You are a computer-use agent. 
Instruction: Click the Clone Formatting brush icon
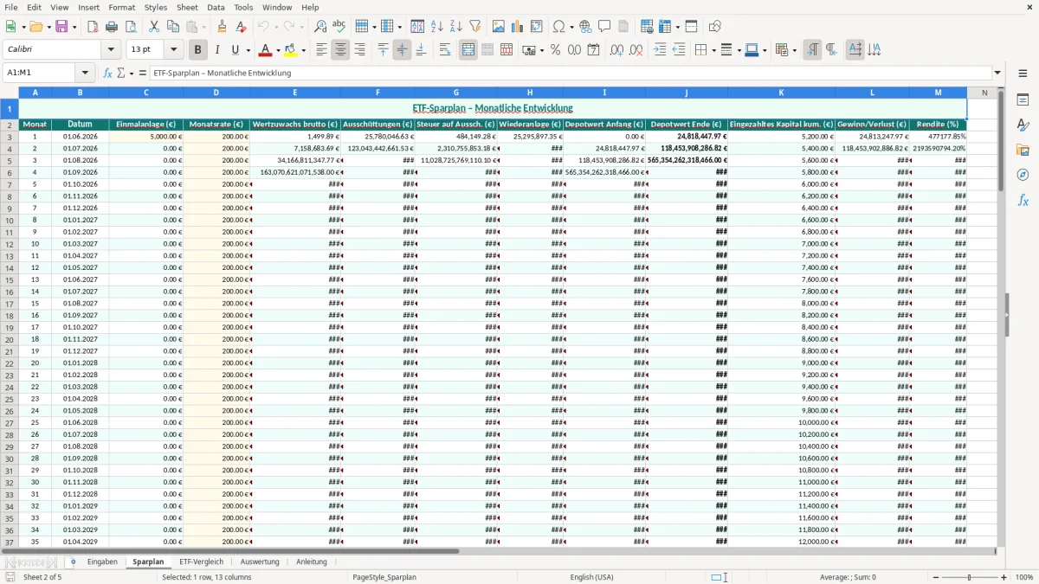[x=222, y=27]
